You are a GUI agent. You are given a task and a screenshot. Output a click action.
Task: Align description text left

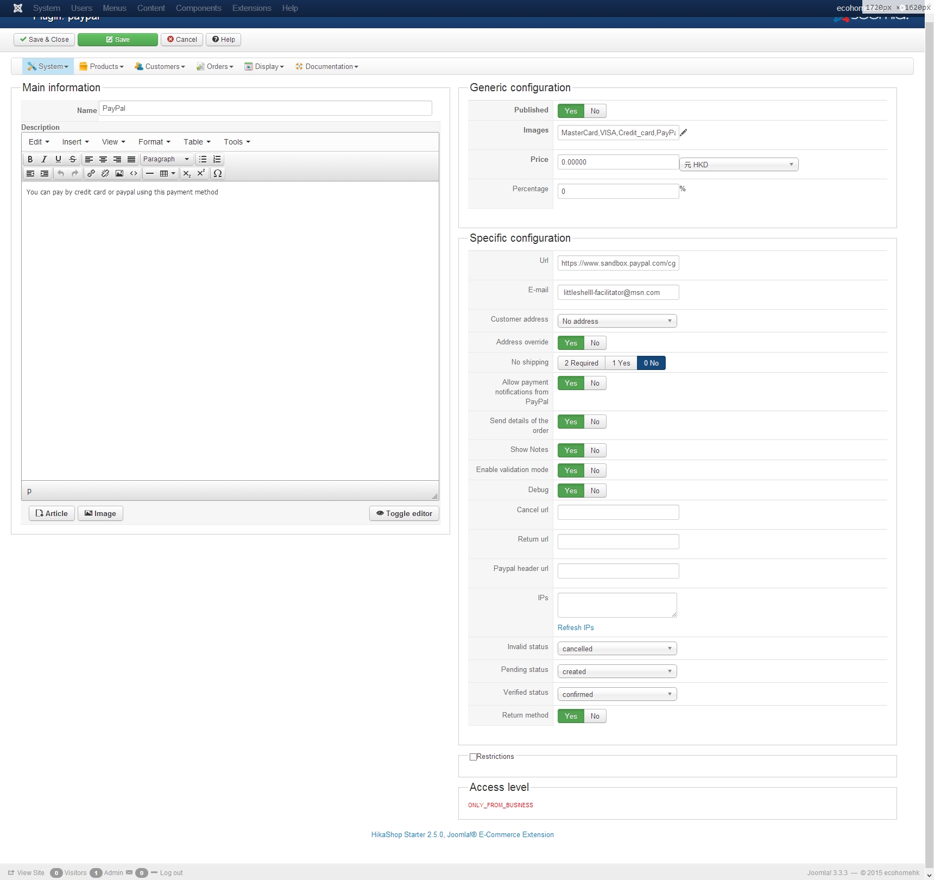coord(89,159)
